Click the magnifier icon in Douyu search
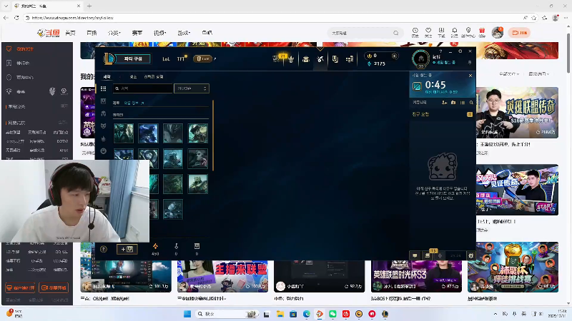 pyautogui.click(x=396, y=33)
